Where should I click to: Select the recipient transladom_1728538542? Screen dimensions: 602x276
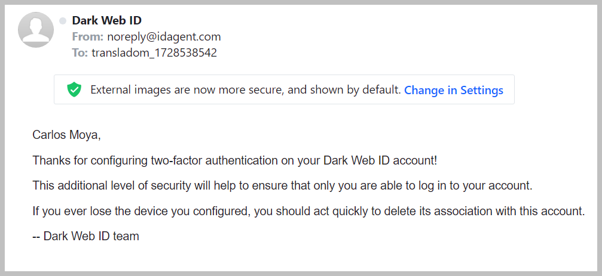(x=154, y=52)
